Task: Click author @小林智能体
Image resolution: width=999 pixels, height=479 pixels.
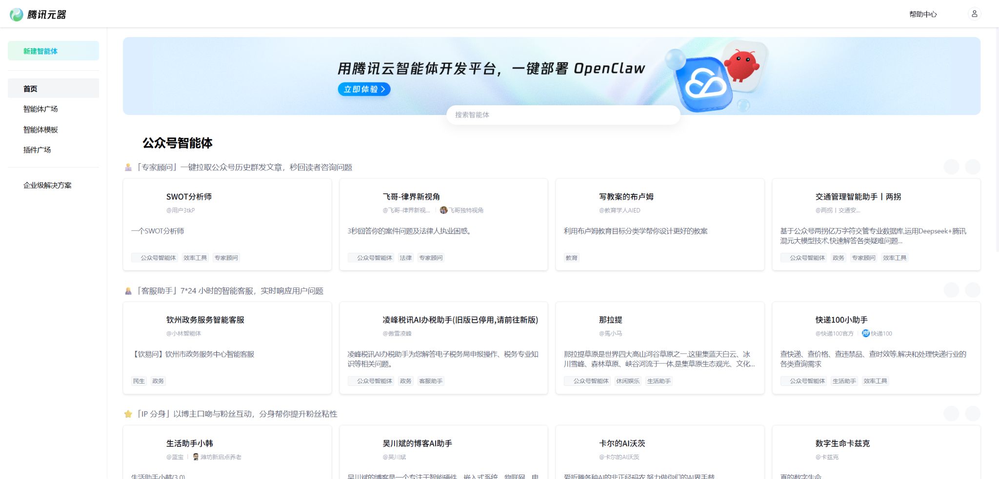Action: click(x=183, y=334)
